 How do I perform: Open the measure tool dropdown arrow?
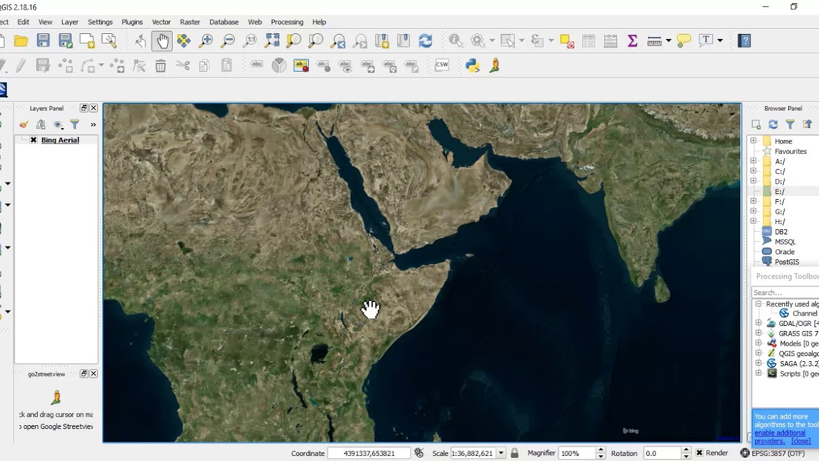[669, 41]
